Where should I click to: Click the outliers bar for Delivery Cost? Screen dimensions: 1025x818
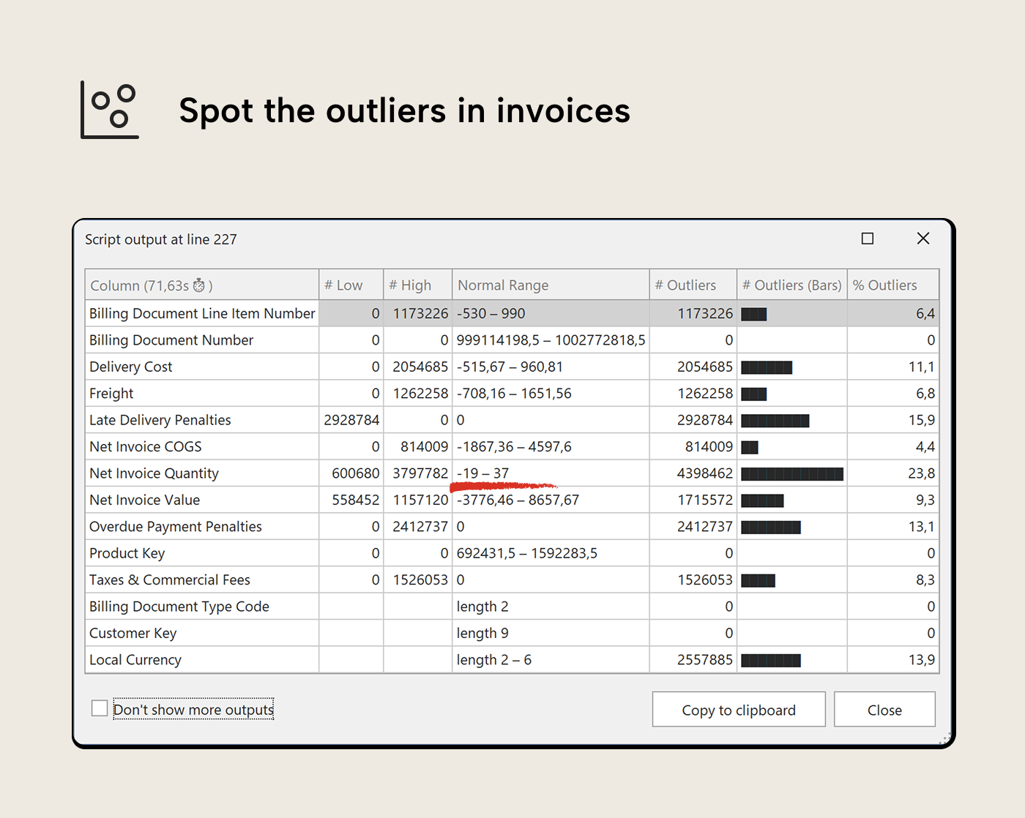pos(767,367)
